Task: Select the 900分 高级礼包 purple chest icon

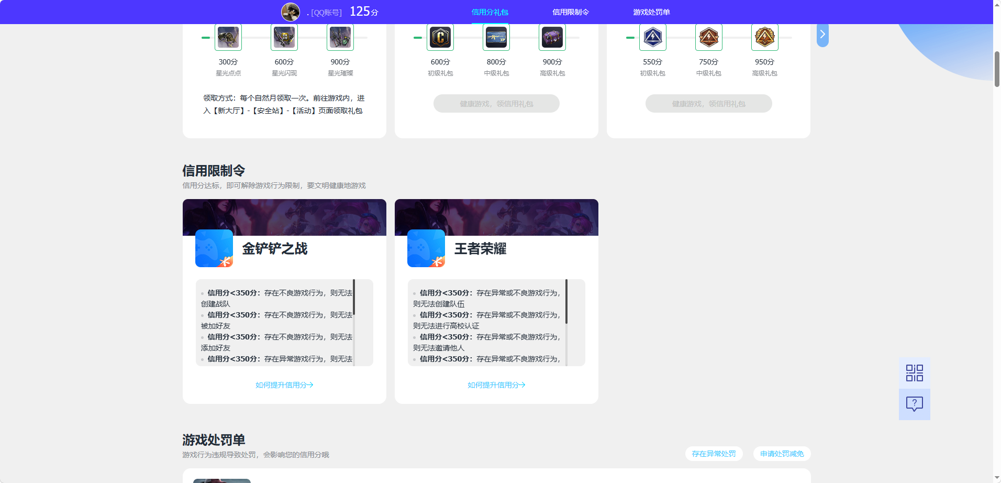Action: [x=552, y=37]
